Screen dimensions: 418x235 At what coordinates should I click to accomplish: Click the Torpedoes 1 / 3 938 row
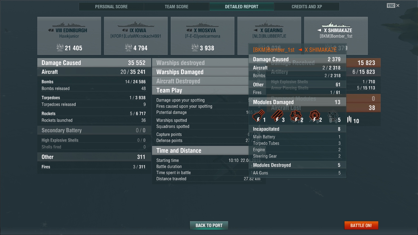coord(94,98)
